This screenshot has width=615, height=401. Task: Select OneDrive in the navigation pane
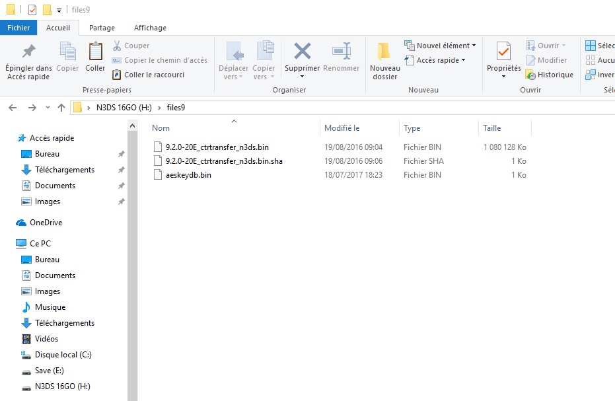[46, 223]
